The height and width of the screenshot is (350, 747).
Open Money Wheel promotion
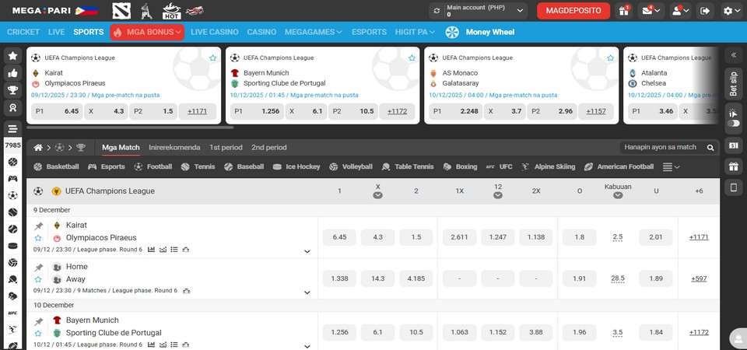[x=480, y=32]
